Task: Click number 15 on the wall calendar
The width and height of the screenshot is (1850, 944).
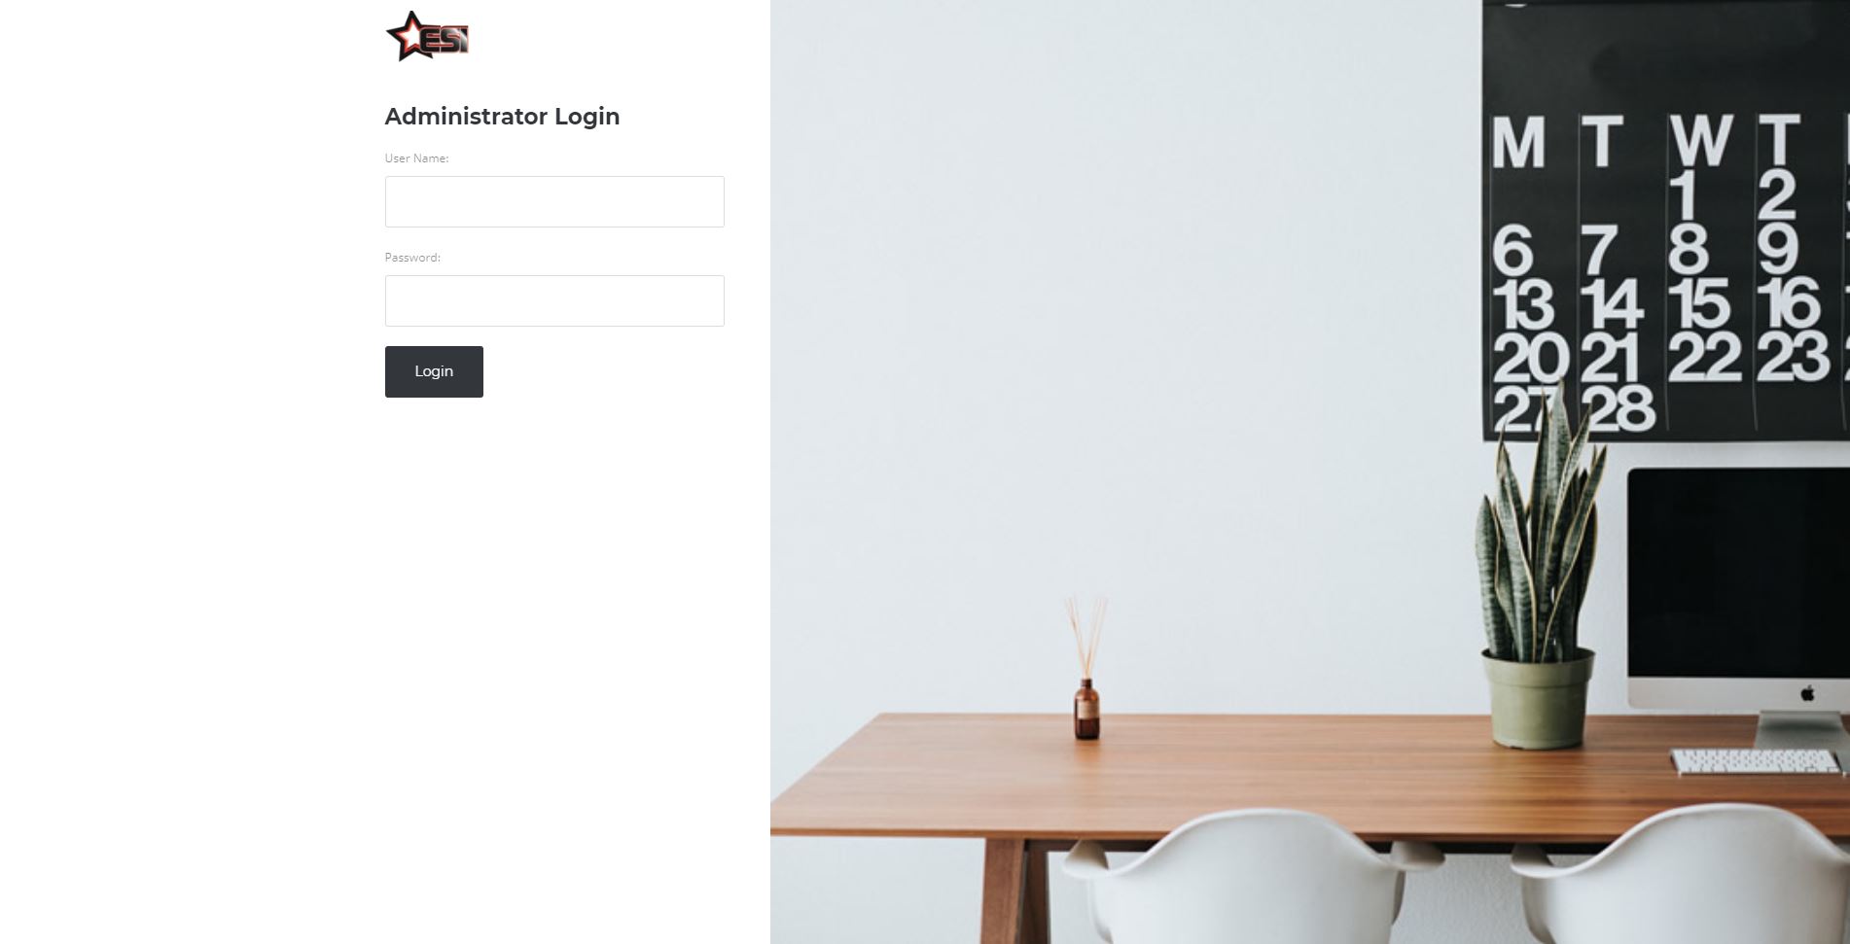Action: pyautogui.click(x=1699, y=303)
